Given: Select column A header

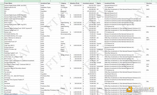Looking at the screenshot, I should 22,1.
